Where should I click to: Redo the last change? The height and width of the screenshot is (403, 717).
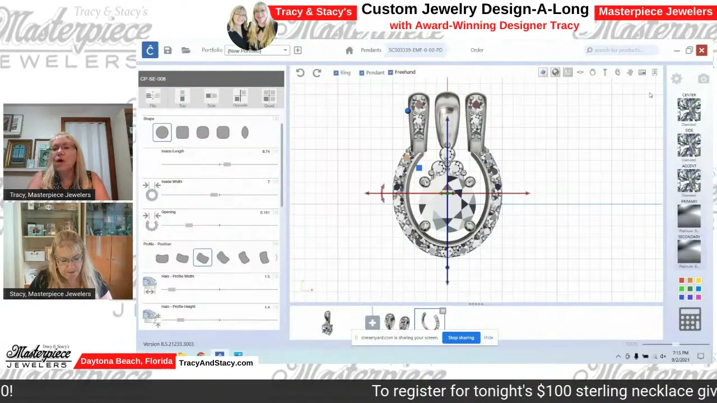point(316,73)
